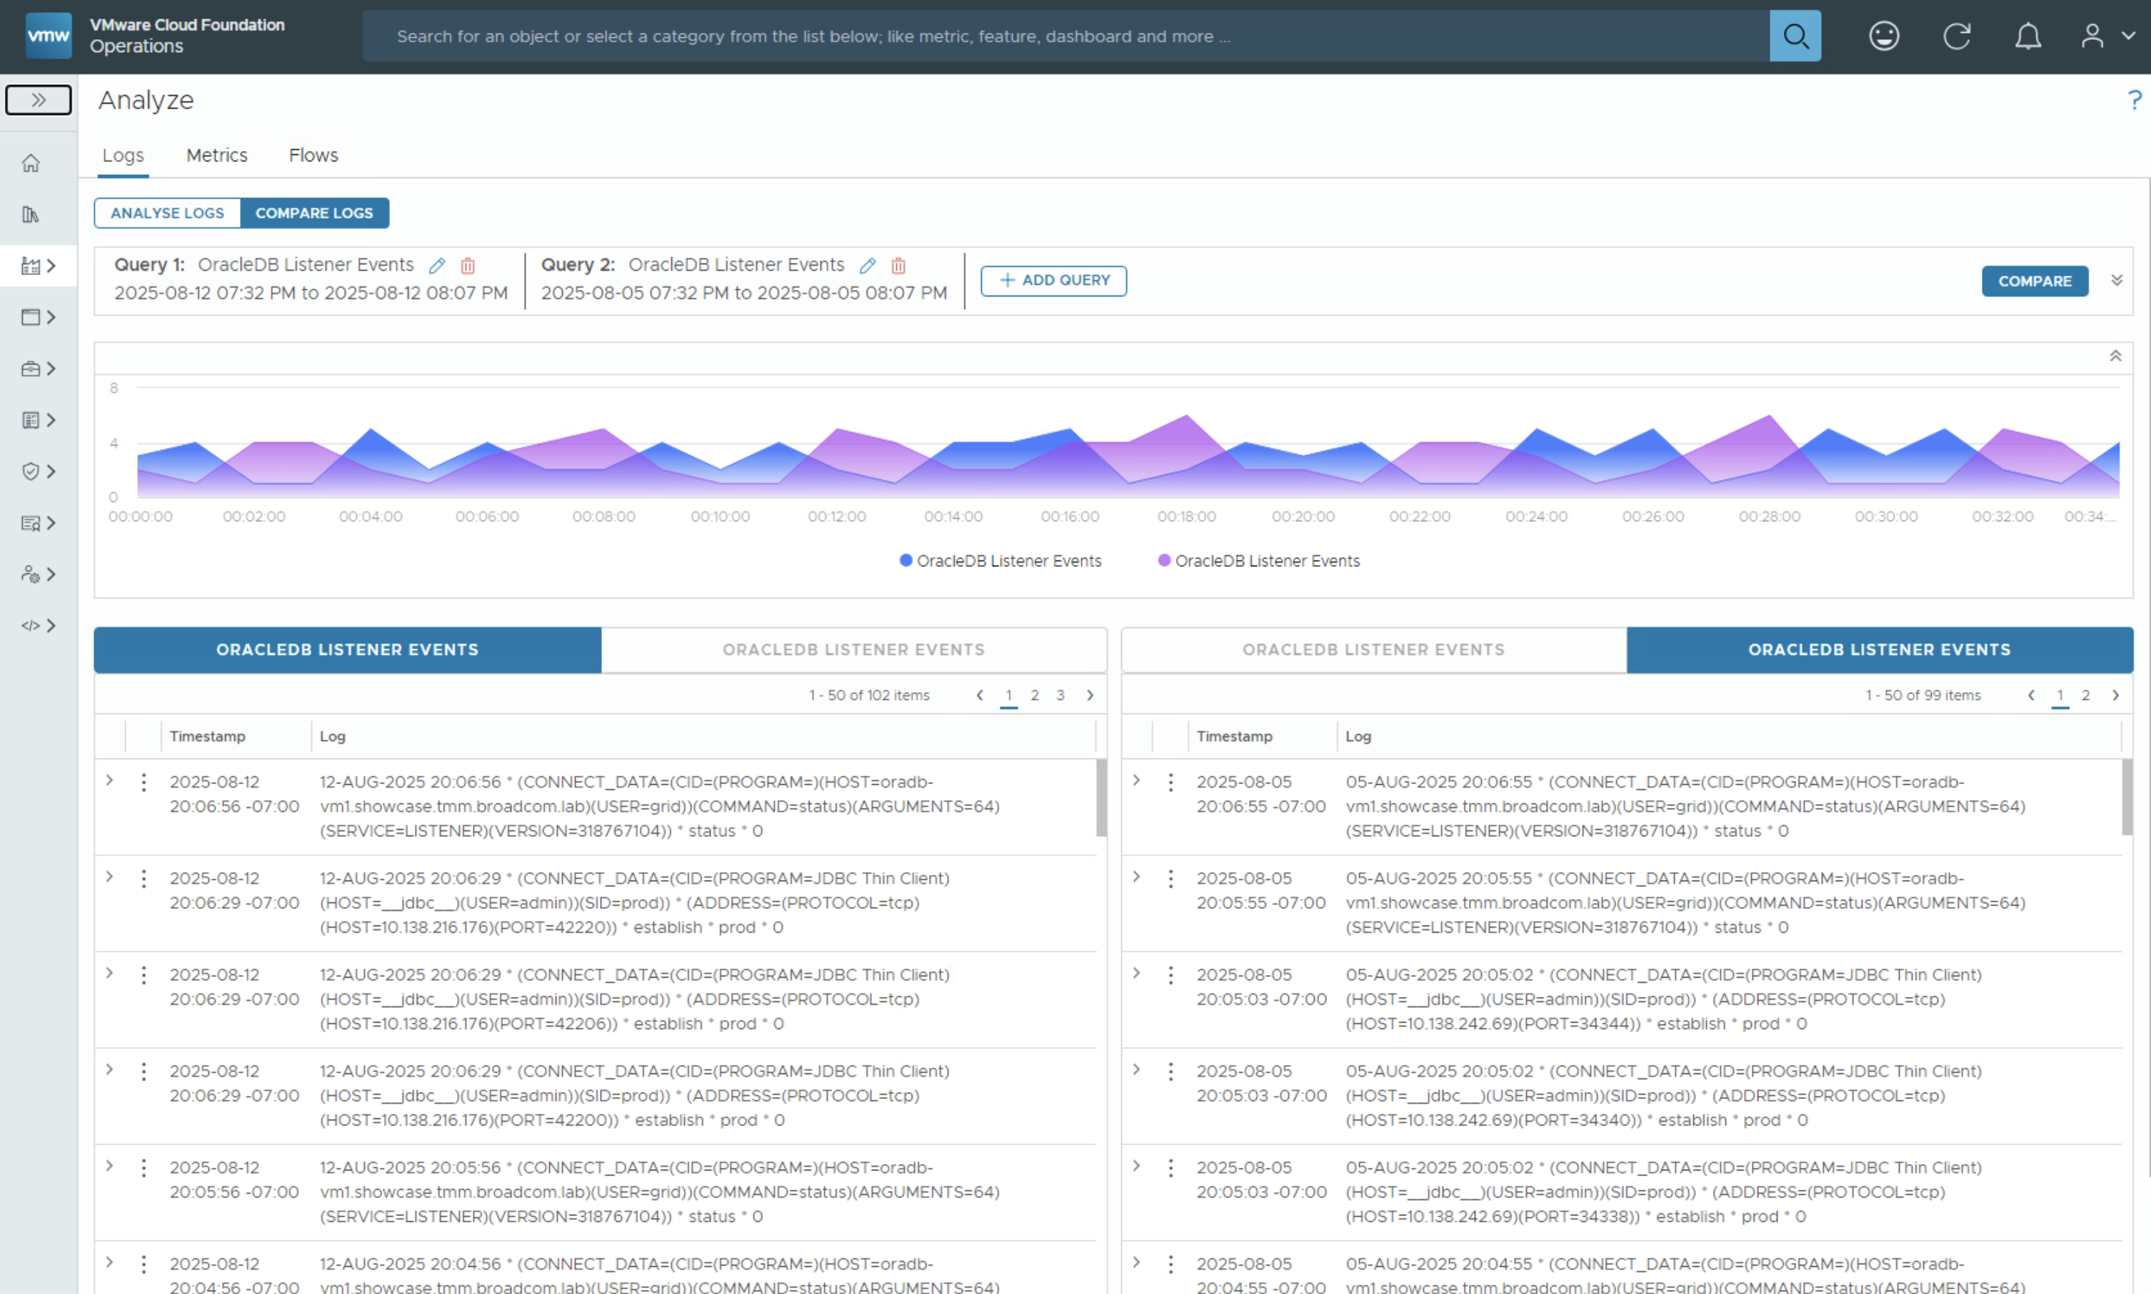Open the feedback smiley icon

[x=1883, y=36]
